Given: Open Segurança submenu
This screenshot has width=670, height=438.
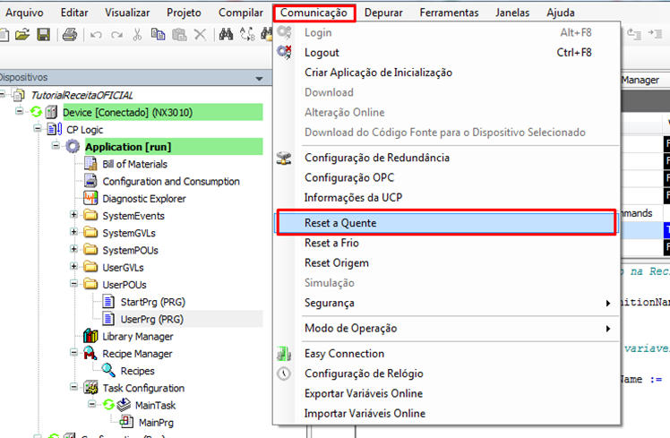Looking at the screenshot, I should [x=330, y=303].
